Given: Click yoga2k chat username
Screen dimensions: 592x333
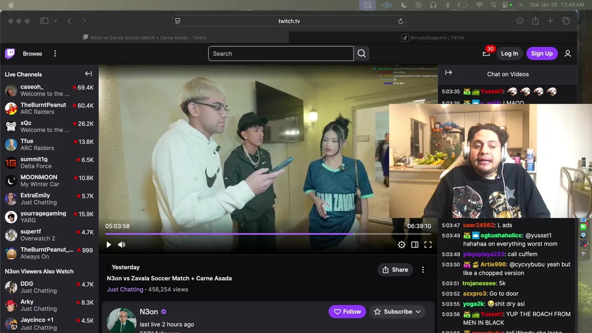Looking at the screenshot, I should pos(474,304).
